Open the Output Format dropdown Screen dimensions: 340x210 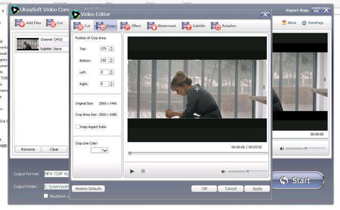pos(57,174)
